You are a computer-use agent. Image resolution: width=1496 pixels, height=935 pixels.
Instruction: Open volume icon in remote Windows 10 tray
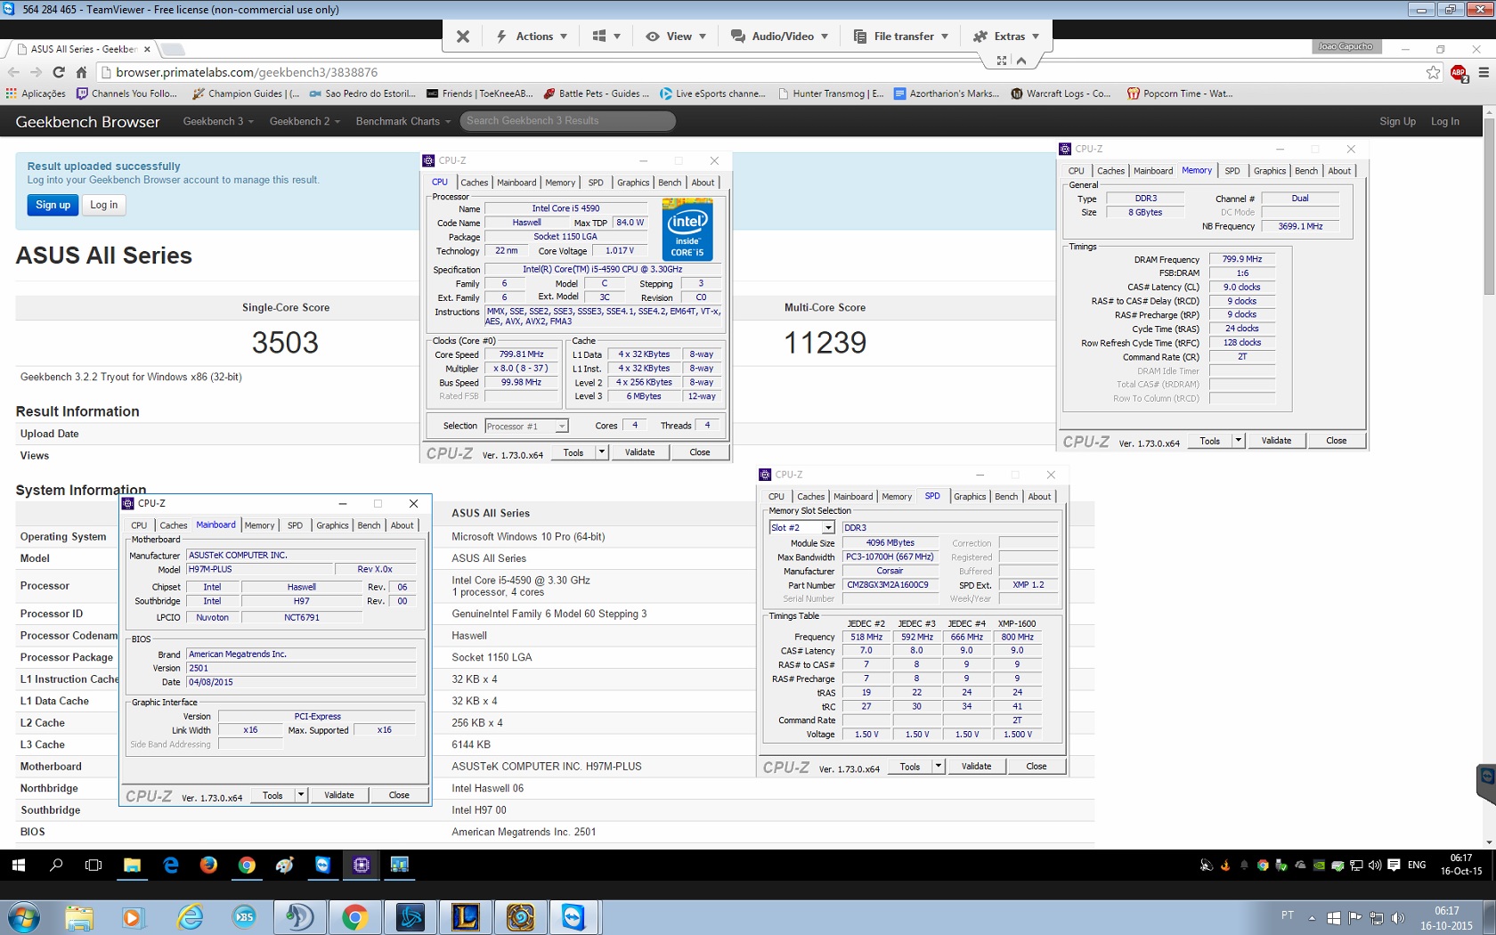click(1374, 865)
